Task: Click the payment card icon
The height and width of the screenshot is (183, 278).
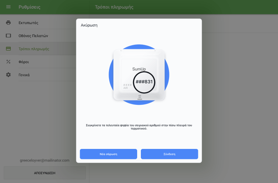Action: pos(8,49)
